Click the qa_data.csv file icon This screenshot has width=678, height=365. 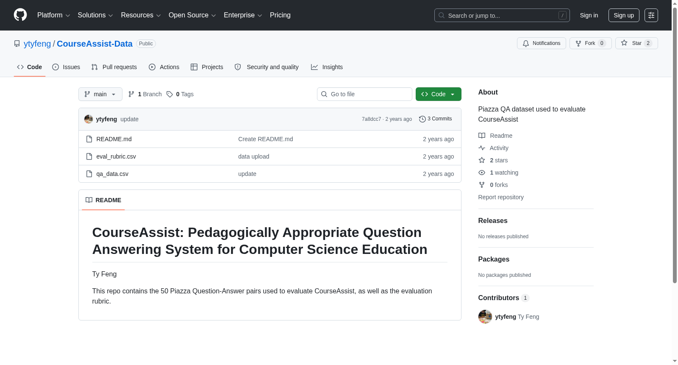[x=89, y=174]
